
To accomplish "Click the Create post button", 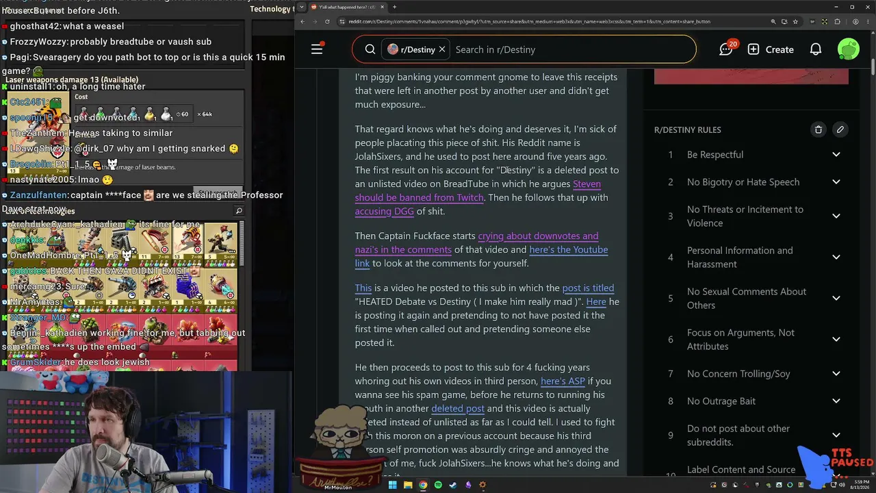I will (771, 49).
